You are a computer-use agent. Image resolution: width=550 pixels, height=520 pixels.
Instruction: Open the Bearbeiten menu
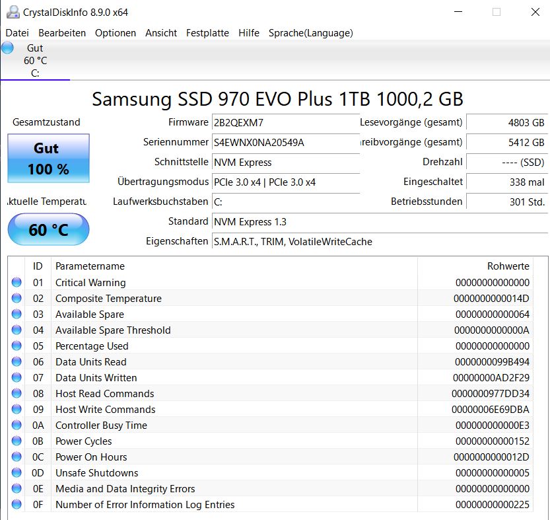coord(62,33)
